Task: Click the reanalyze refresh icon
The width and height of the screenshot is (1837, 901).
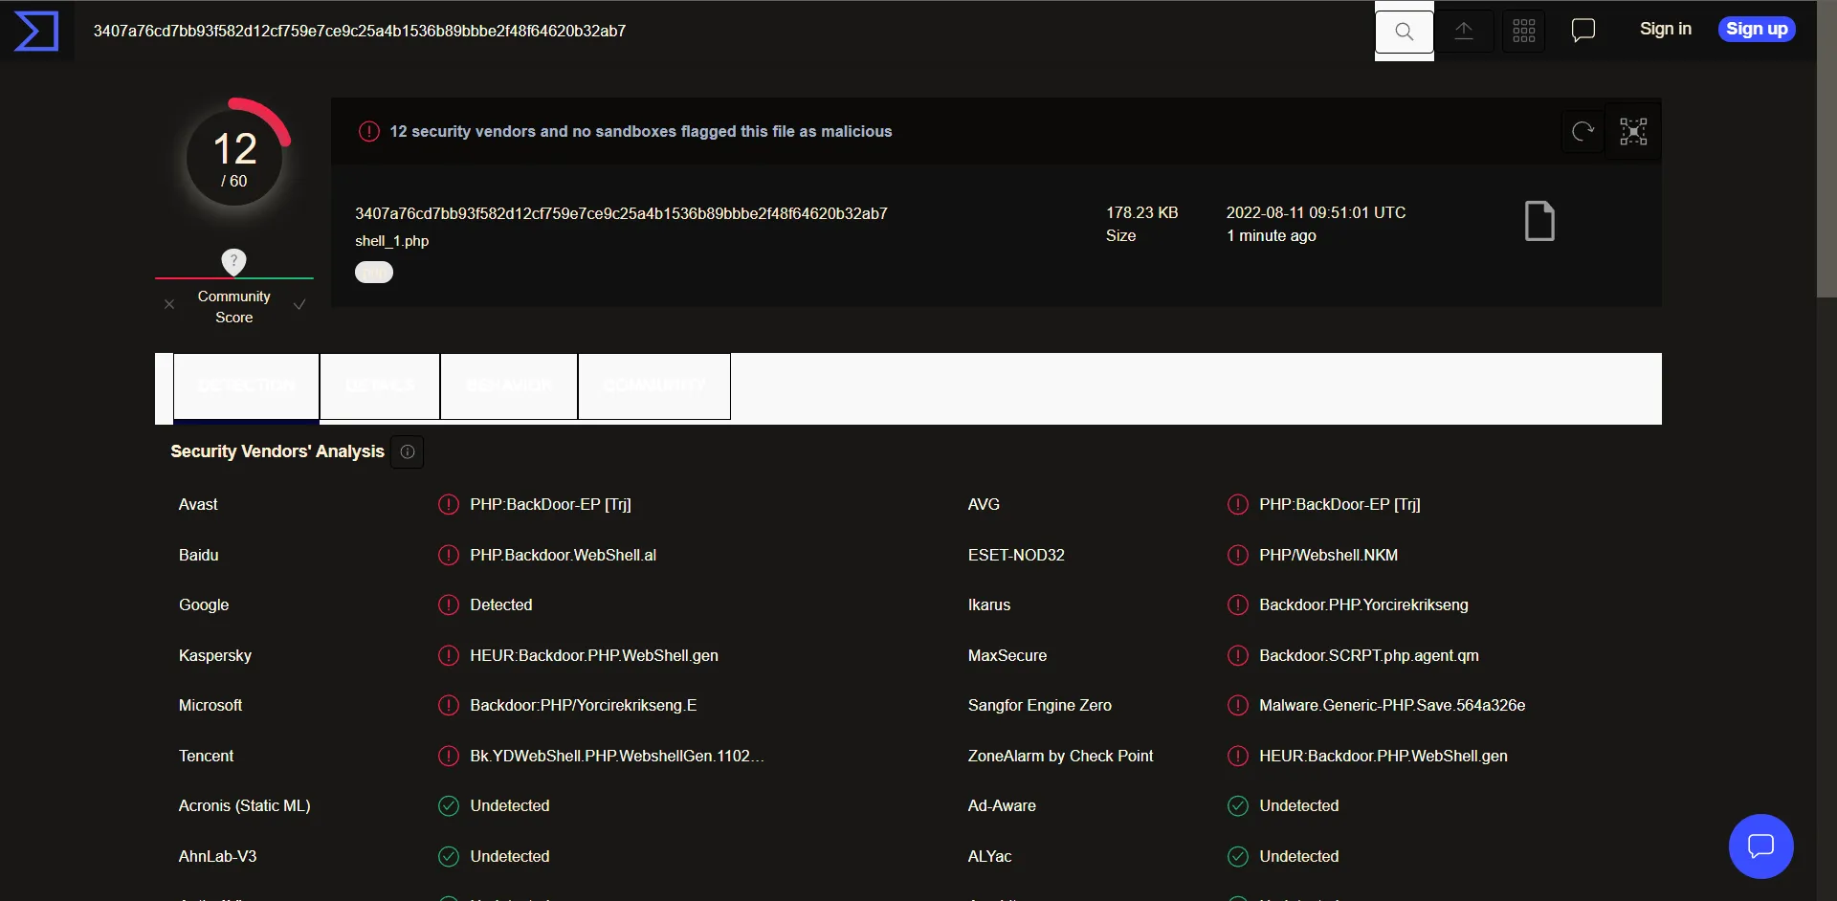Action: pyautogui.click(x=1583, y=131)
